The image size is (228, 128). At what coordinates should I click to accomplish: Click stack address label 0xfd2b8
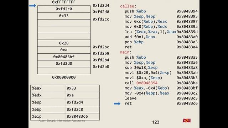[101, 53]
